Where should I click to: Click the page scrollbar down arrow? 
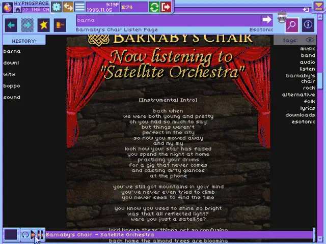(x=320, y=238)
